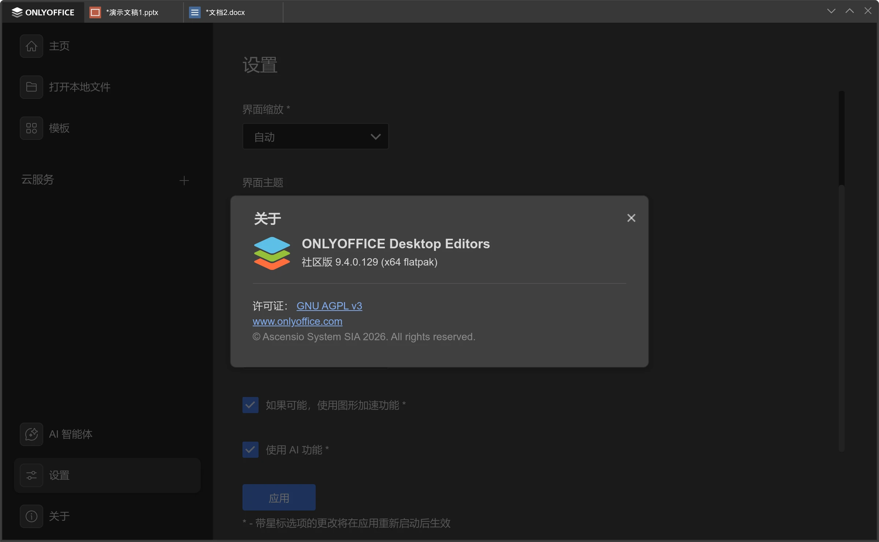Click the 界面主题 label
Screen dimensions: 879x542
pos(263,182)
